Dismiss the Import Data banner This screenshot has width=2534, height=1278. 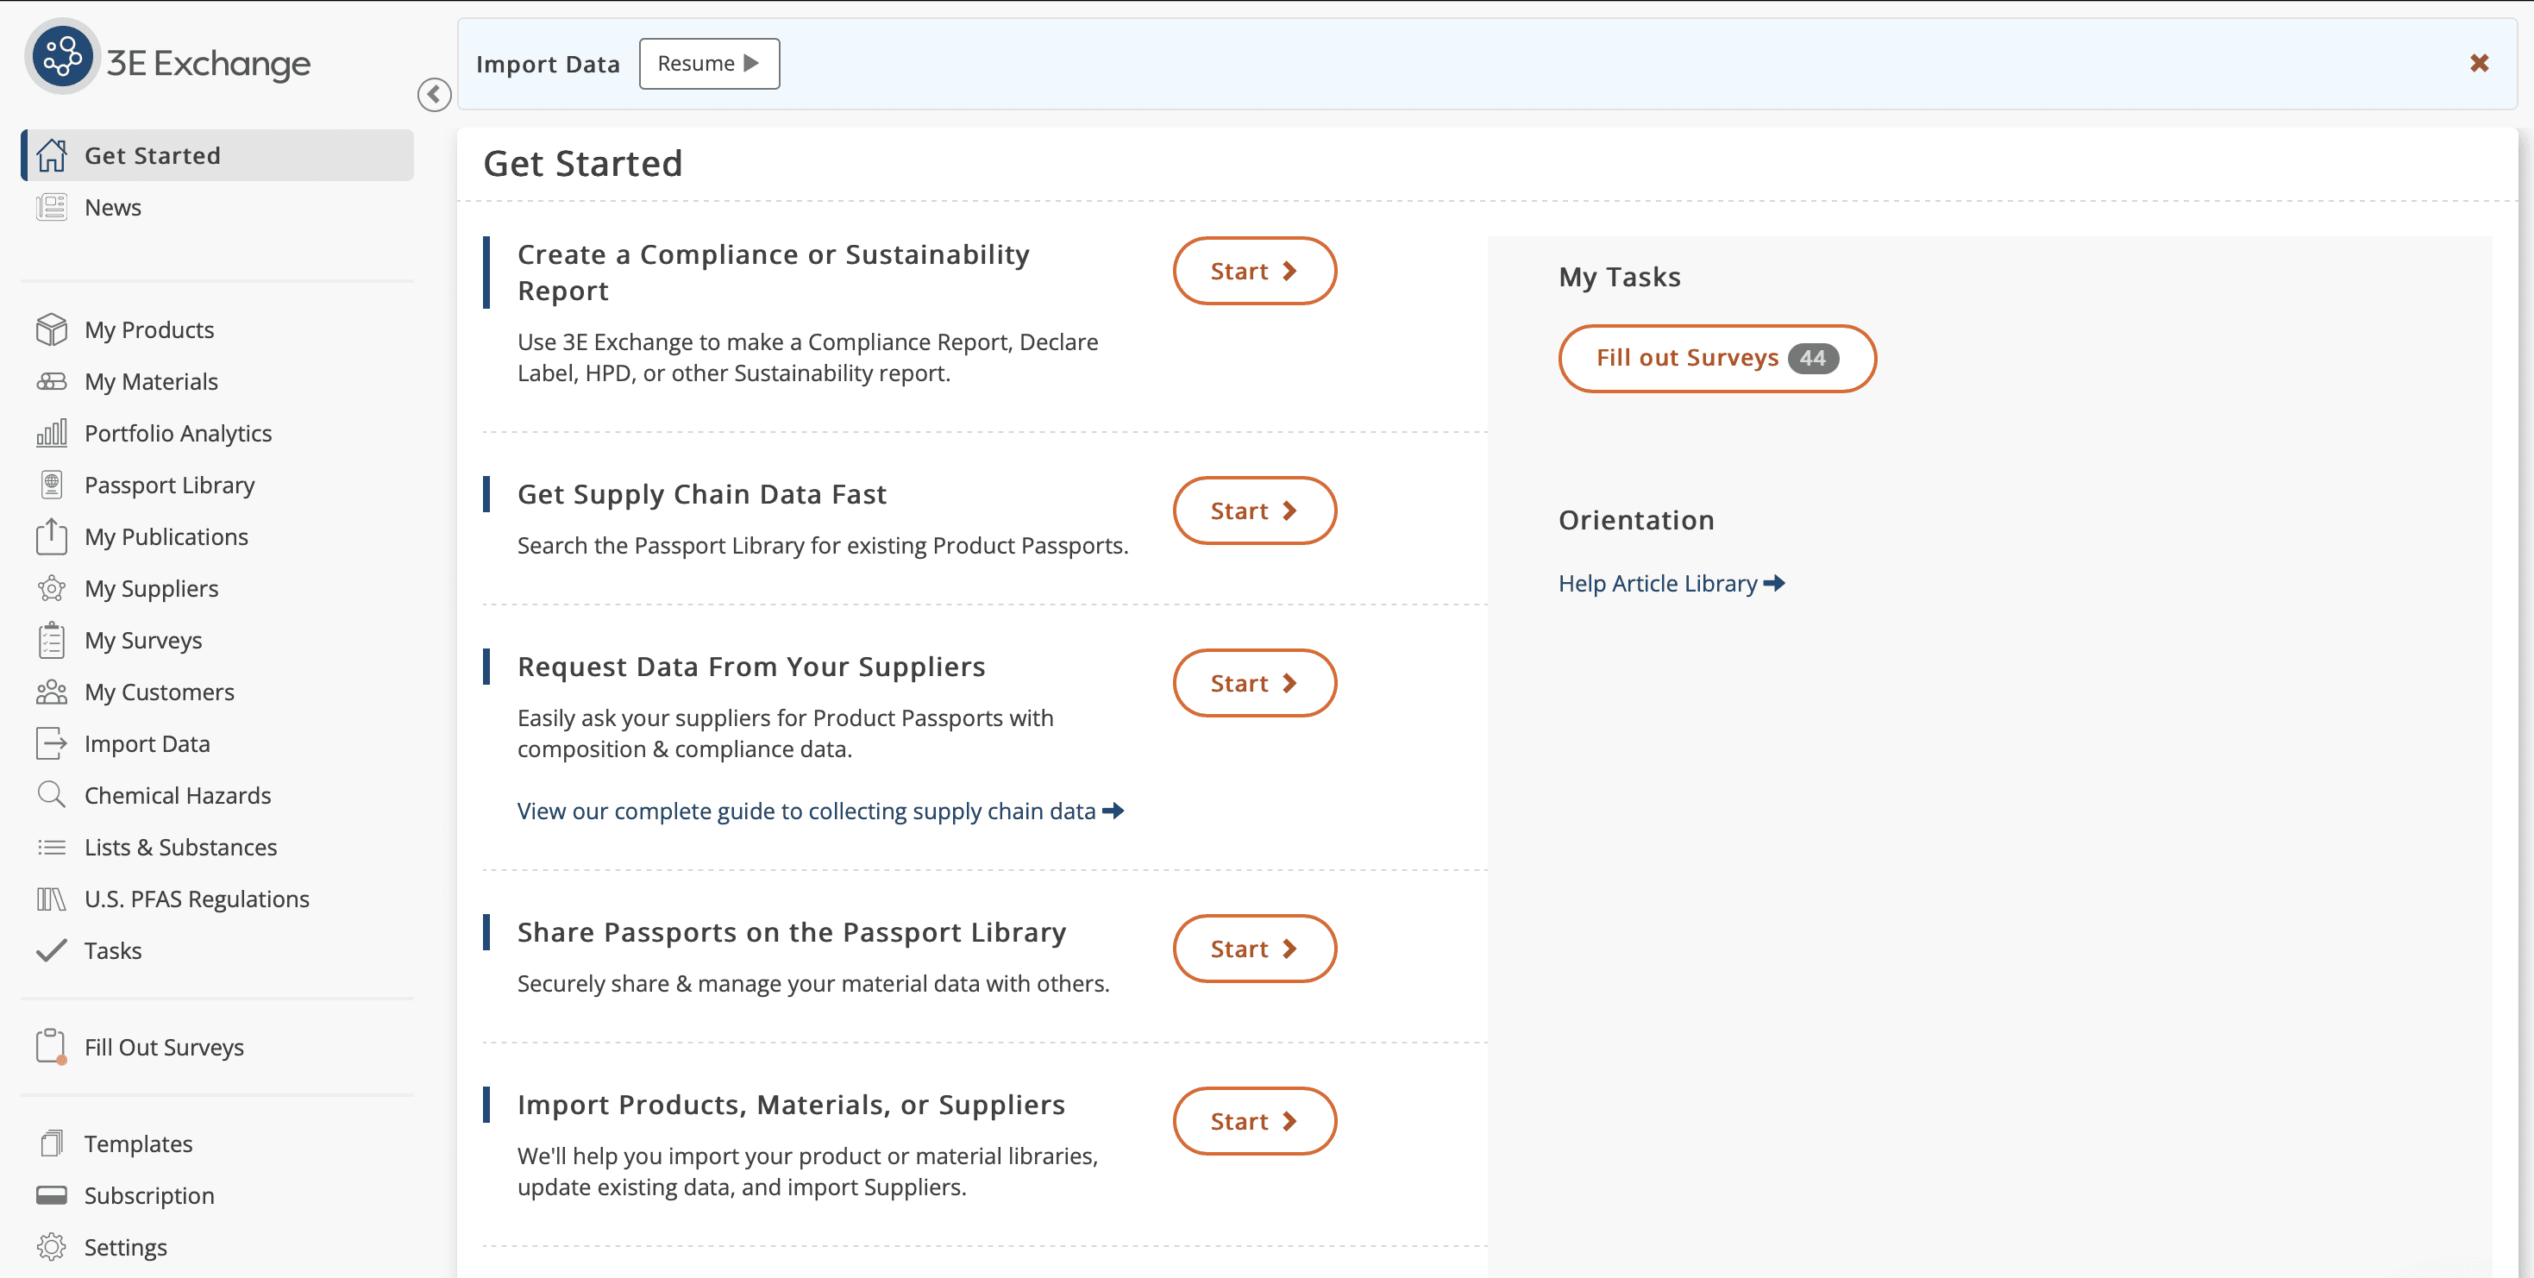coord(2479,64)
